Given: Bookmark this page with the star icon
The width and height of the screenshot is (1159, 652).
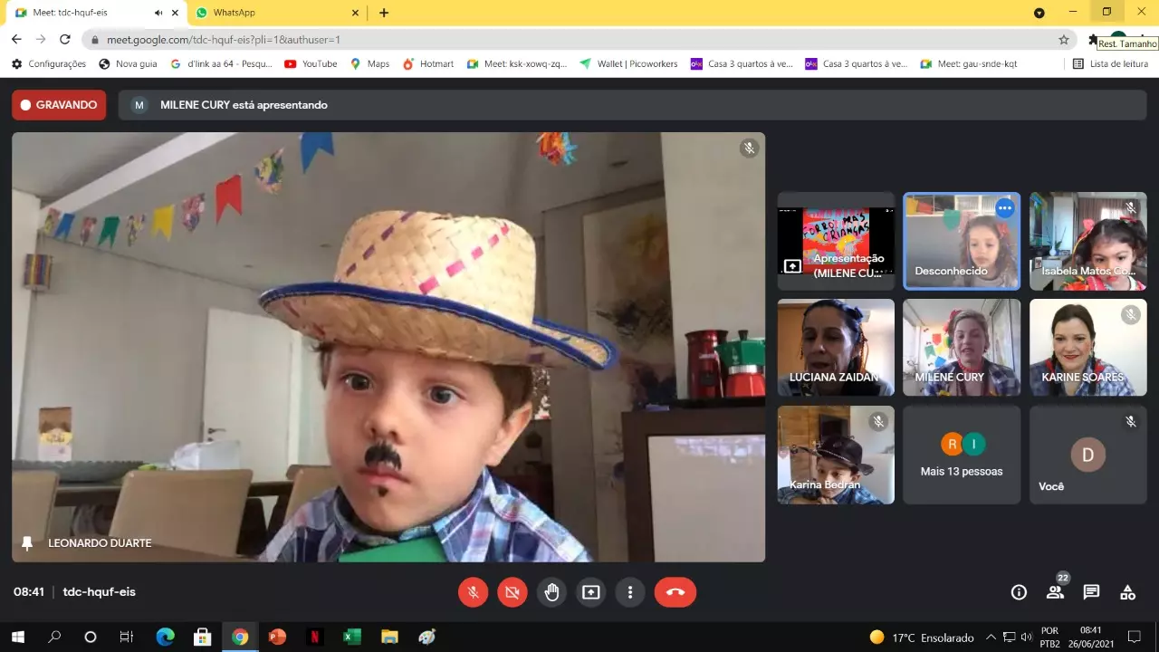Looking at the screenshot, I should point(1064,40).
